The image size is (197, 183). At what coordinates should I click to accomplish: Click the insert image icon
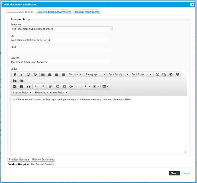pos(64,86)
